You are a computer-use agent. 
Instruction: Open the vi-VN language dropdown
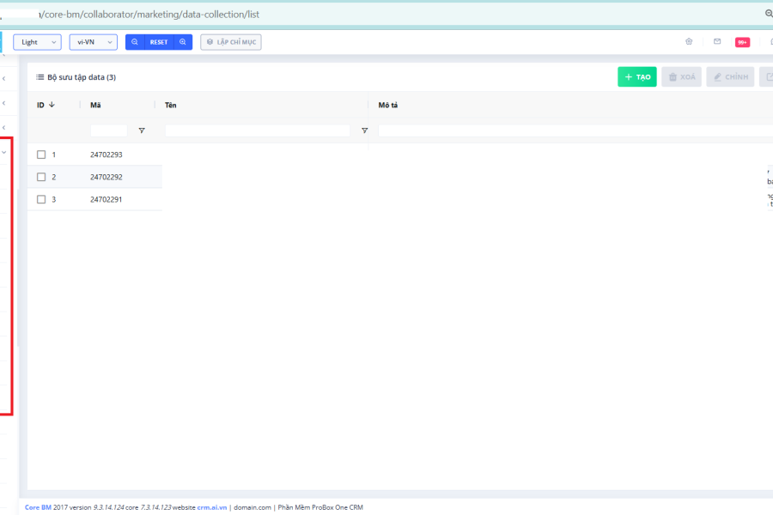(93, 42)
